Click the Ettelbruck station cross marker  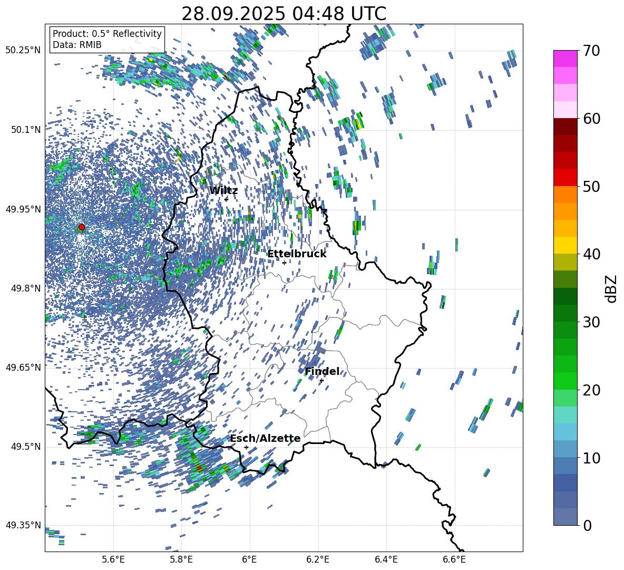pyautogui.click(x=284, y=263)
